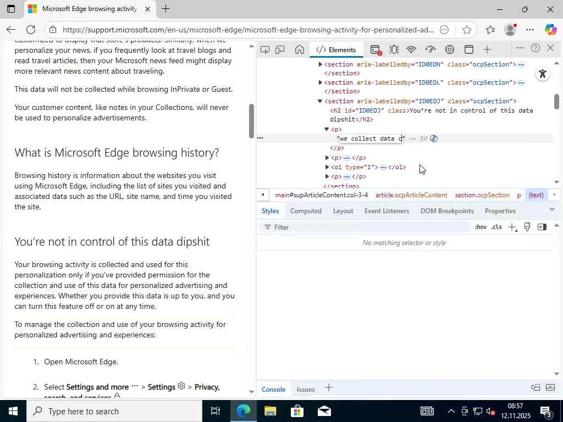This screenshot has width=563, height=422.
Task: Show more Styles pane tabs chevron
Action: pos(552,209)
